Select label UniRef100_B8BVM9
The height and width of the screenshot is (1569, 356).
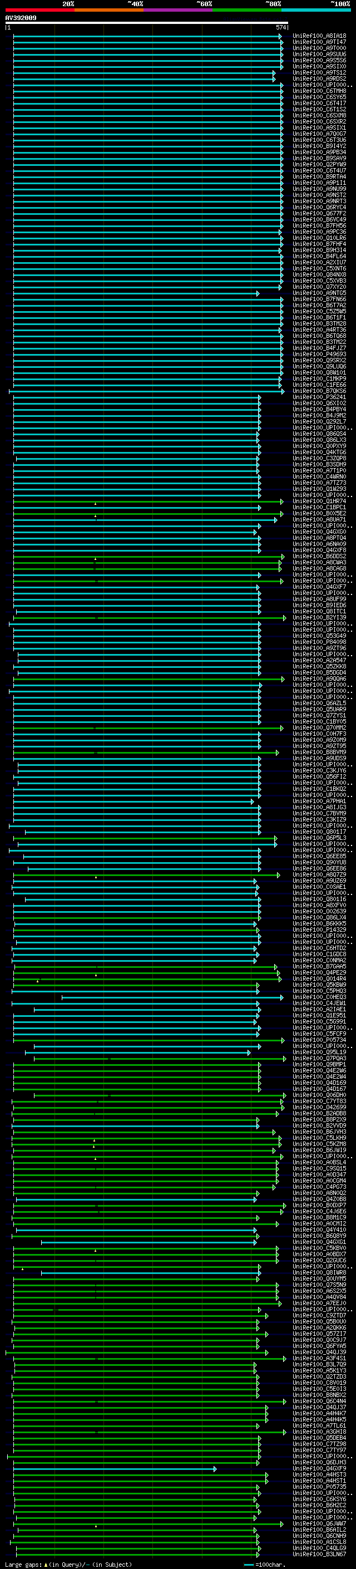point(319,752)
